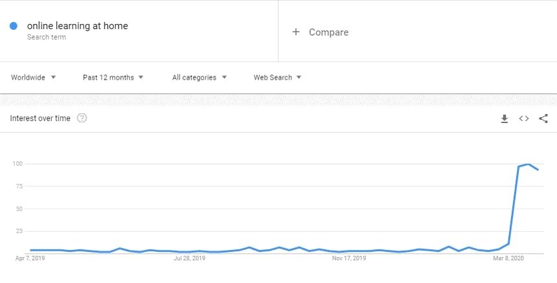Click the Interest over time heading
Viewport: 557px width, 283px height.
pyautogui.click(x=40, y=119)
